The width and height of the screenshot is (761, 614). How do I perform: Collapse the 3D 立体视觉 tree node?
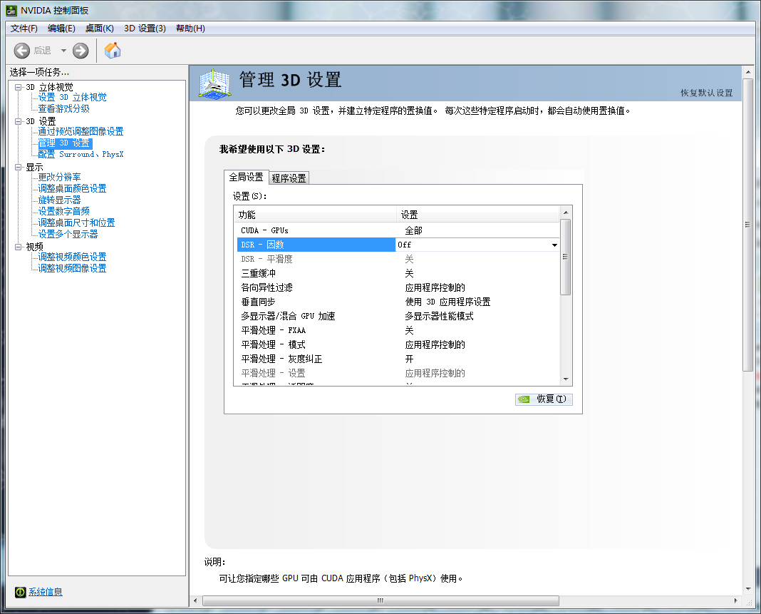tap(19, 88)
